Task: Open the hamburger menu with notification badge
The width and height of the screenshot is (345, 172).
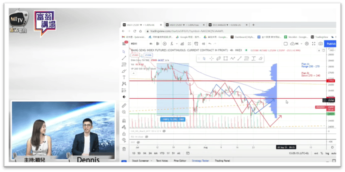Action: coord(124,44)
